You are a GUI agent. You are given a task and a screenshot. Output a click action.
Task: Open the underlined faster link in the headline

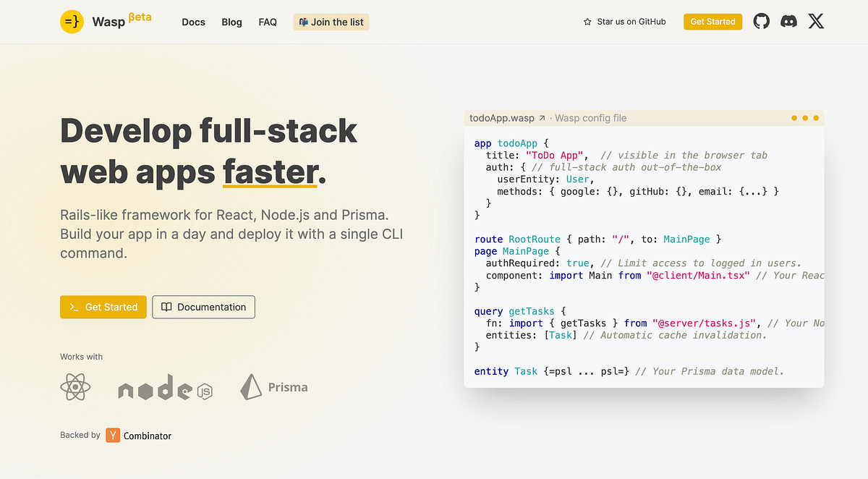click(270, 173)
